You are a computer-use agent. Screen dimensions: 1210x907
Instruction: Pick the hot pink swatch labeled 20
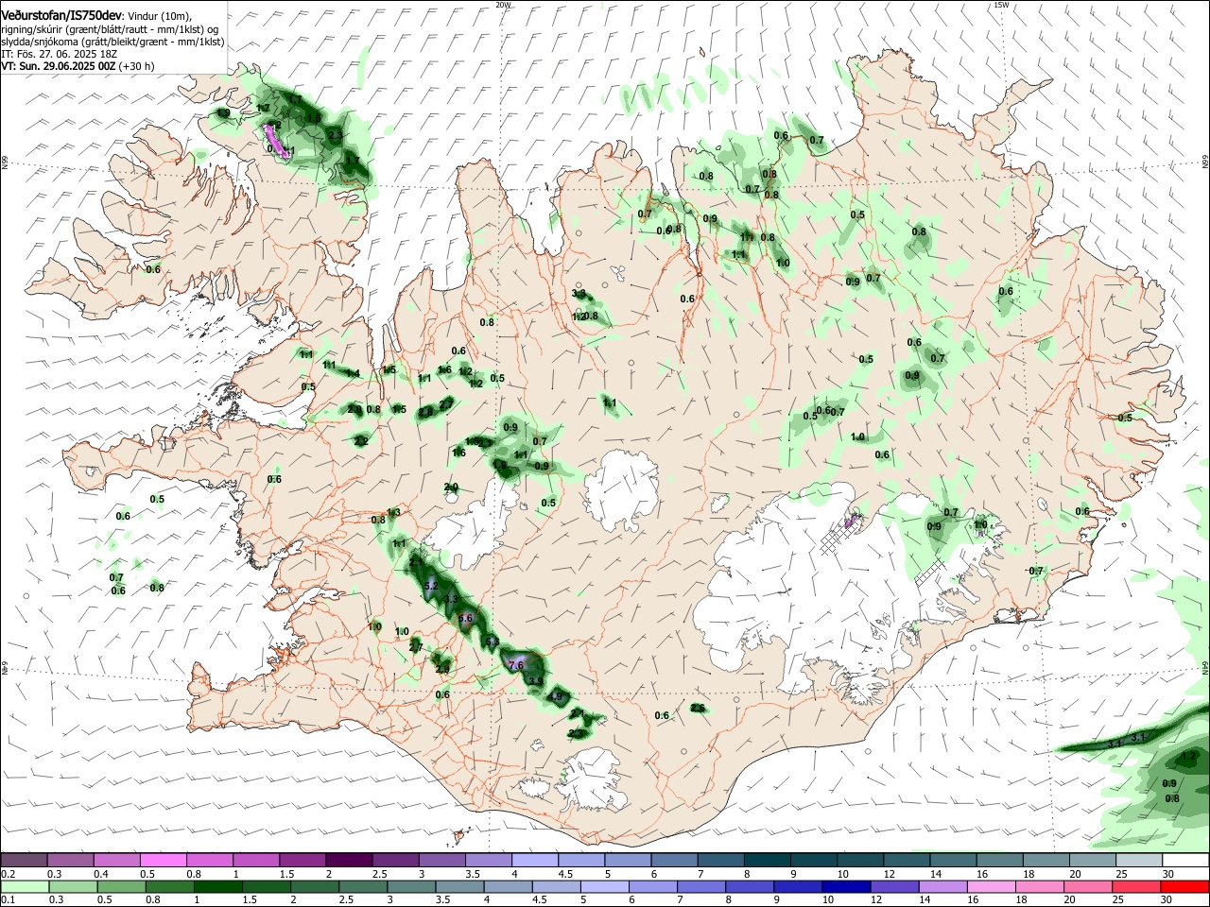point(1089,886)
